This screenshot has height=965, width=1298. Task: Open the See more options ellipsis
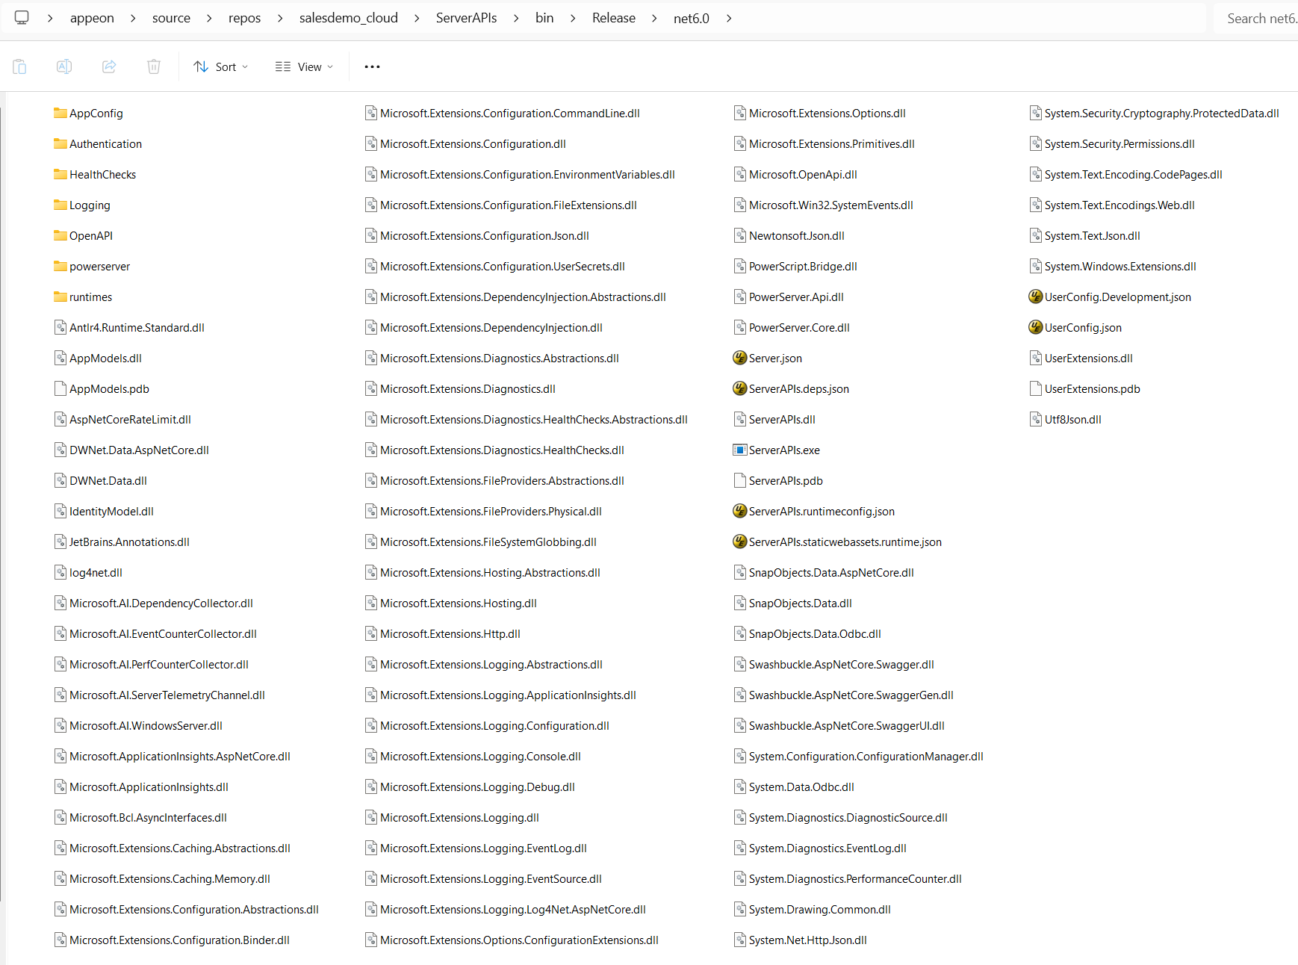tap(372, 66)
